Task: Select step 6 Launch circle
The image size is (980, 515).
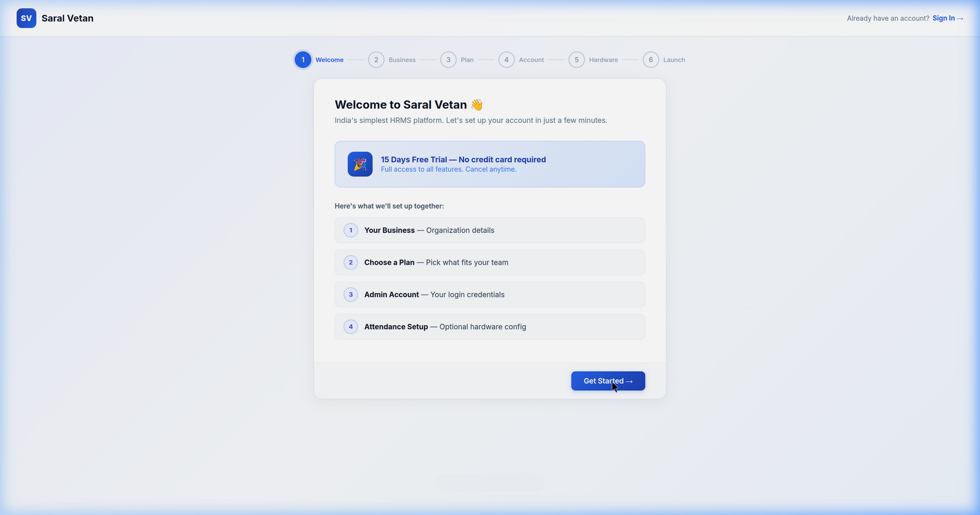Action: pos(650,60)
